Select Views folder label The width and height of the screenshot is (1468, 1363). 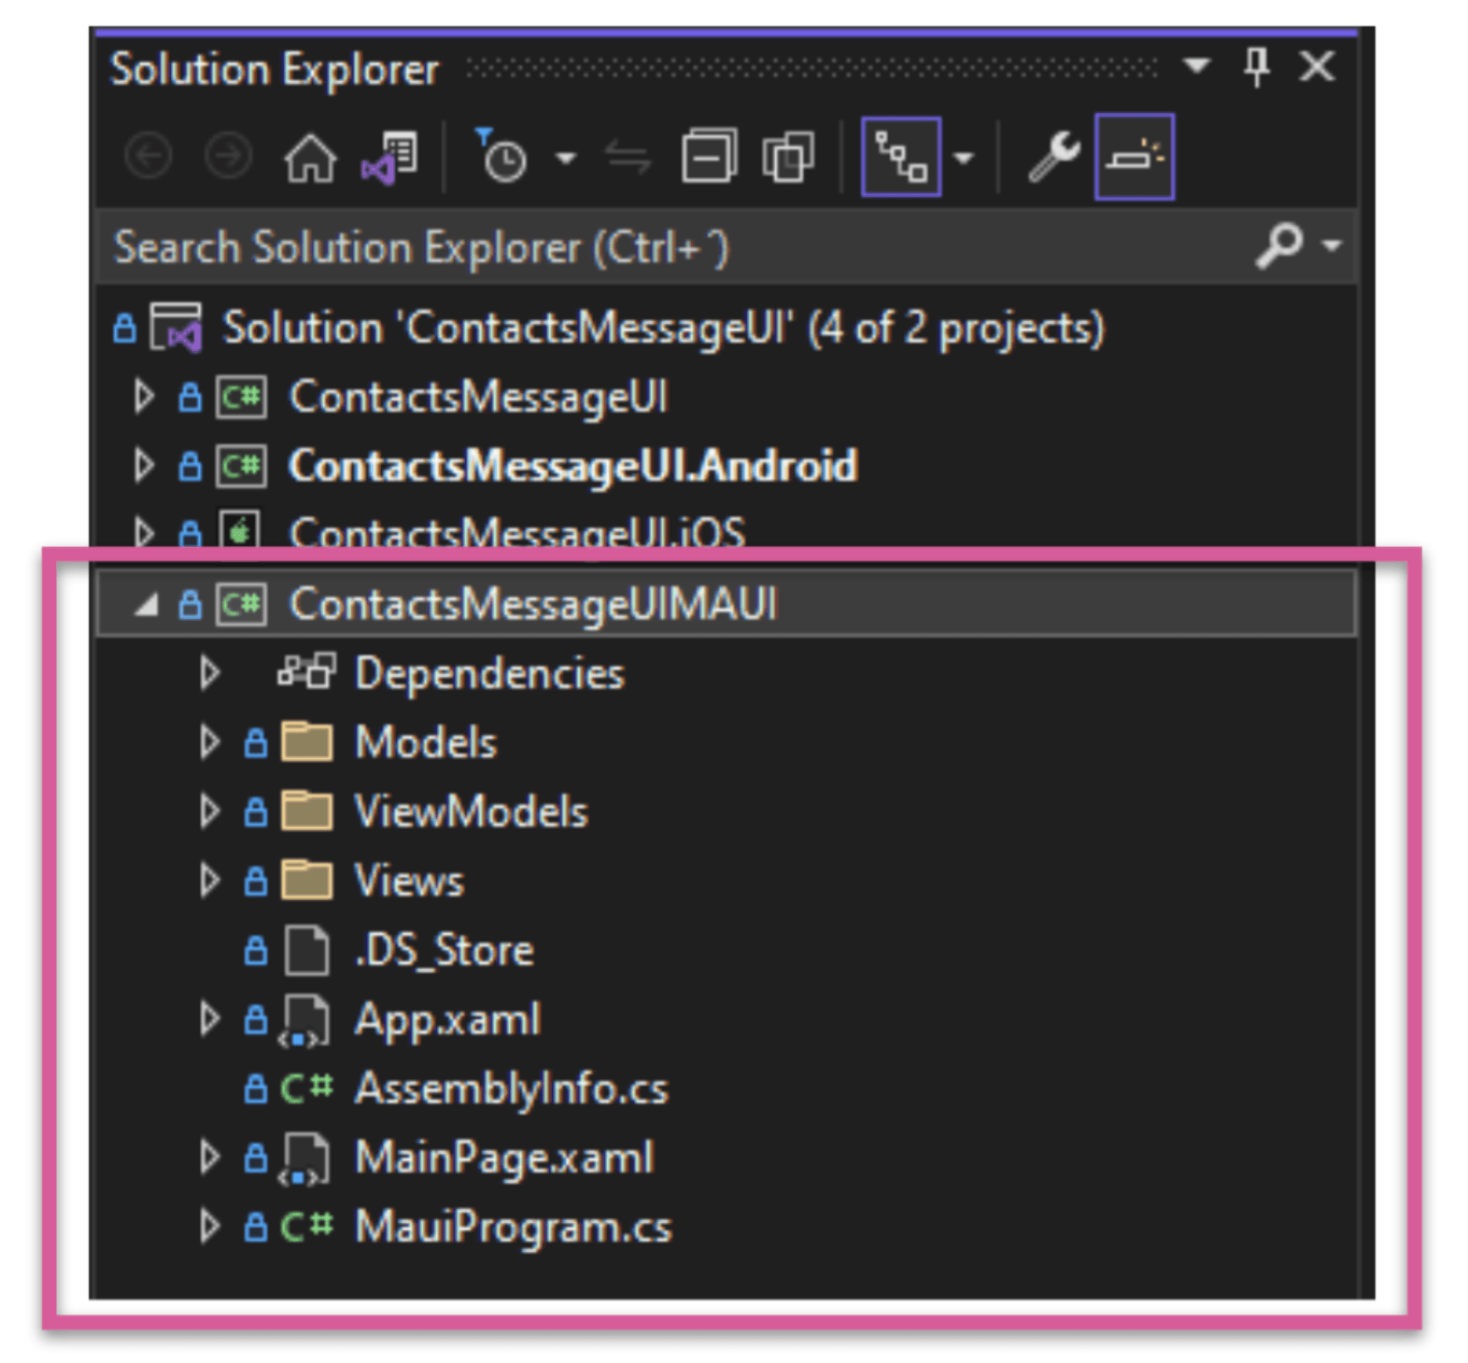pos(409,880)
